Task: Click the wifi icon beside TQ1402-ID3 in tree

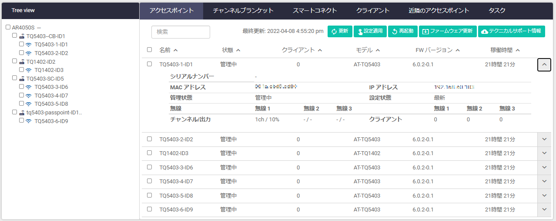Action: (29, 70)
